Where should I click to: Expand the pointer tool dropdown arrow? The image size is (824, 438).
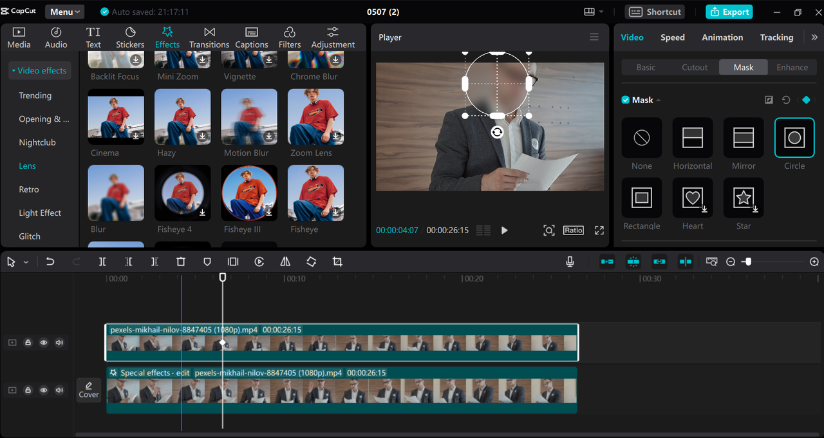(26, 262)
